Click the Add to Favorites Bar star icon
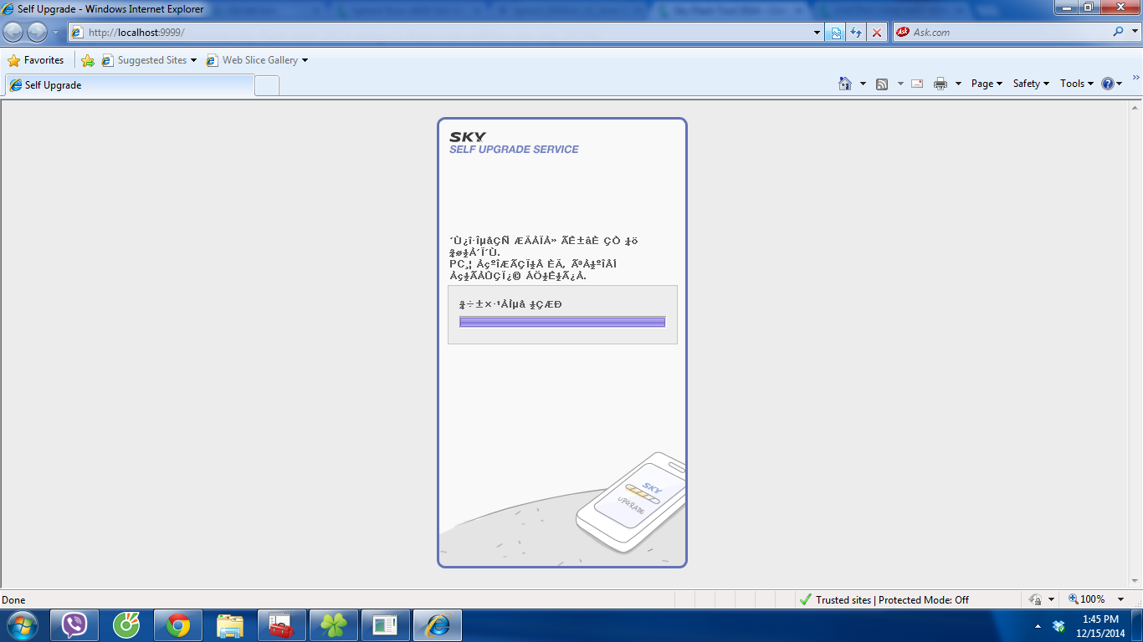 pos(88,60)
